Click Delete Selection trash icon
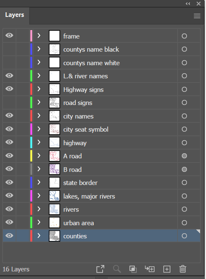The width and height of the screenshot is (206, 279). (x=183, y=269)
